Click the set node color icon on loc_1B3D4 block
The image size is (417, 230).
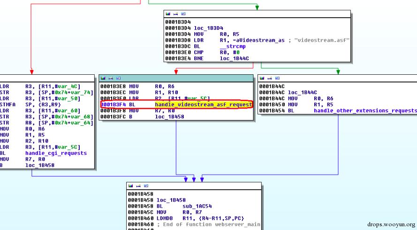click(168, 14)
